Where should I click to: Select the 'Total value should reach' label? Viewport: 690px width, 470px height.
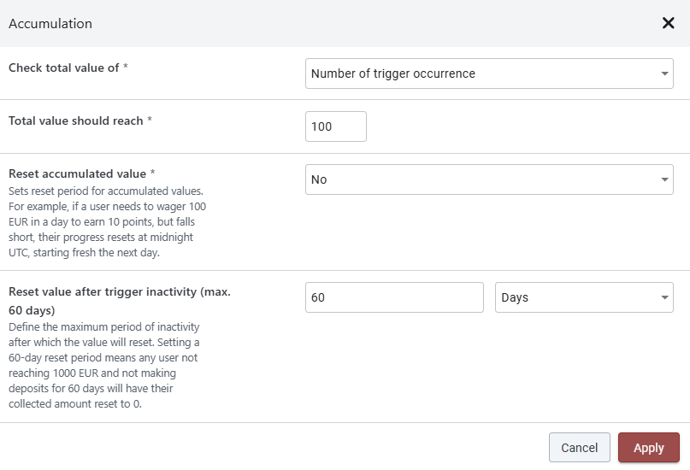[75, 120]
